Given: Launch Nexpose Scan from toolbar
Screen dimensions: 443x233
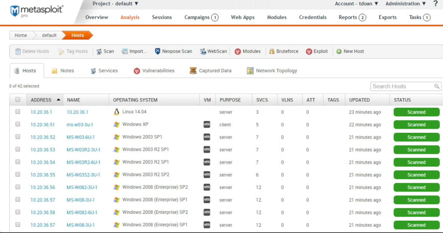Looking at the screenshot, I should tap(173, 51).
